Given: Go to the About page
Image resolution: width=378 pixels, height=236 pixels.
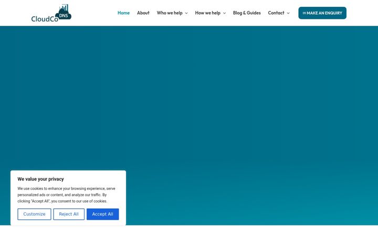Looking at the screenshot, I should tap(143, 13).
